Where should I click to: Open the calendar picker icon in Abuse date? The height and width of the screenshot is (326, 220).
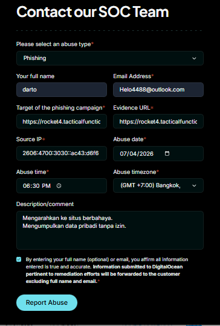pos(167,153)
